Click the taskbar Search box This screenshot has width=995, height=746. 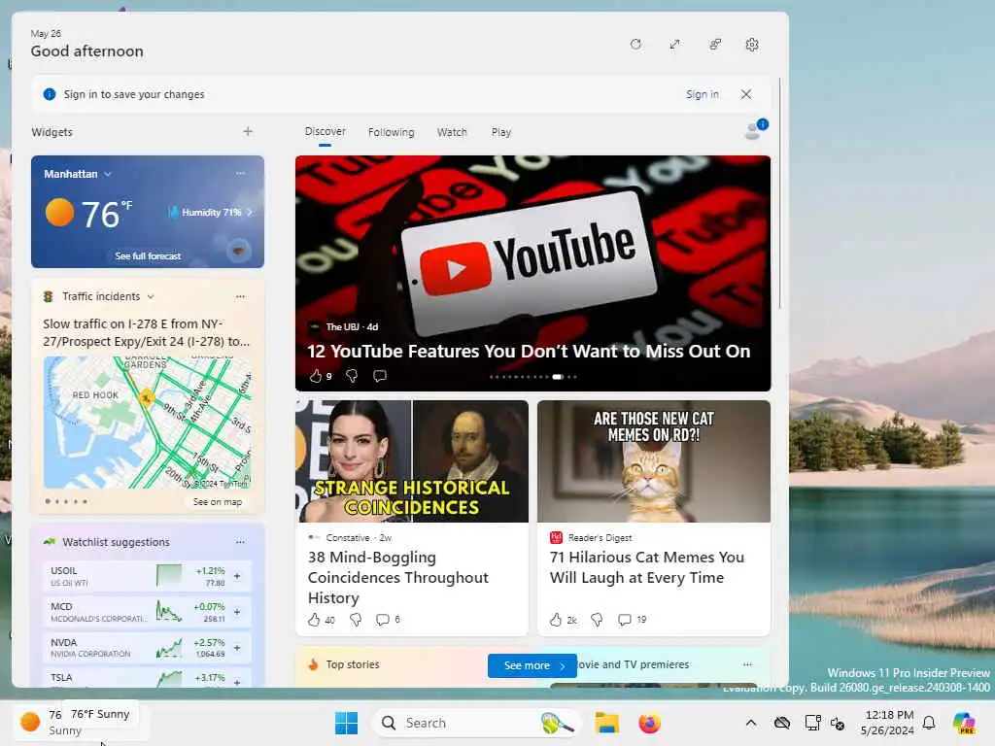click(476, 723)
